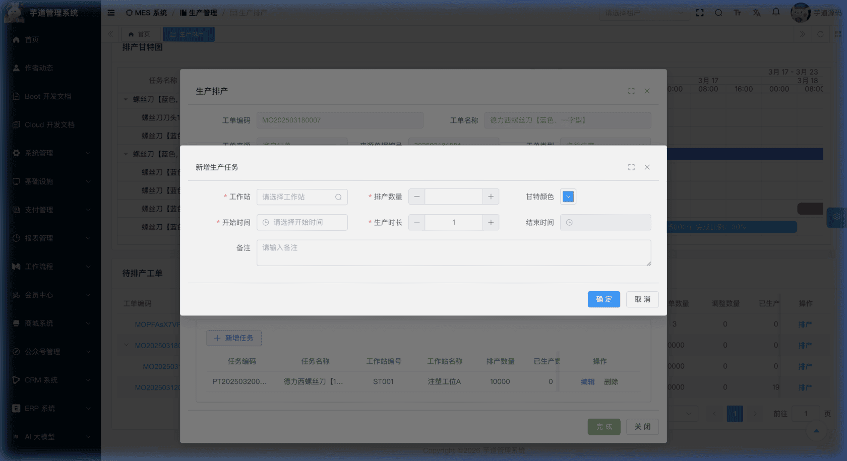
Task: Click the 芋道源码 user avatar
Action: click(801, 13)
